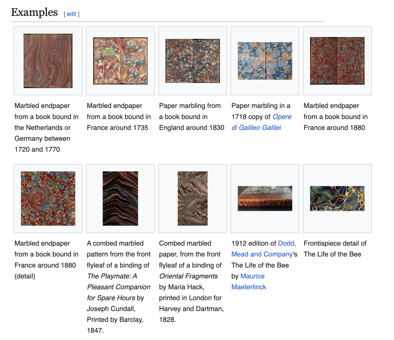View the England around 1830 marbling image
Image resolution: width=394 pixels, height=340 pixels.
coord(193,61)
